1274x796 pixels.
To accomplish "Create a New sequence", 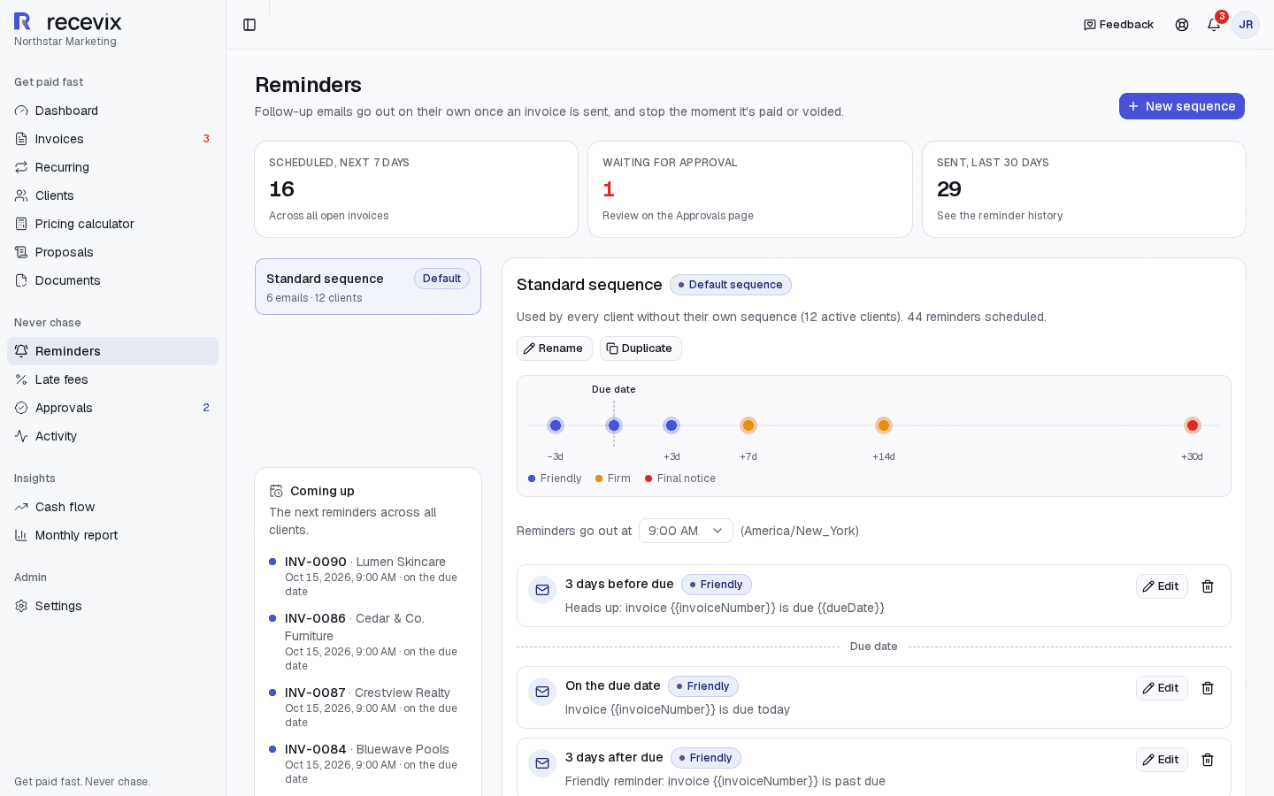I will pyautogui.click(x=1182, y=106).
